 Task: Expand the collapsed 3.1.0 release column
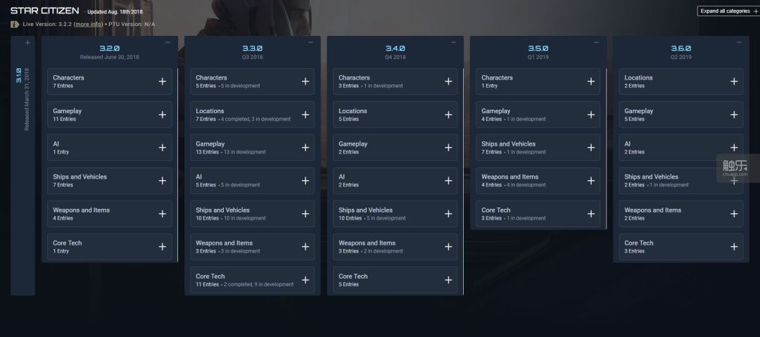(27, 43)
